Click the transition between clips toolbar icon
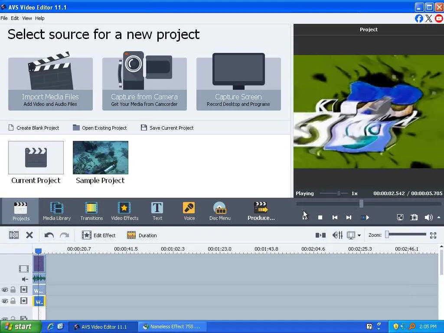Viewport: 444px width, 333px height. (320, 235)
